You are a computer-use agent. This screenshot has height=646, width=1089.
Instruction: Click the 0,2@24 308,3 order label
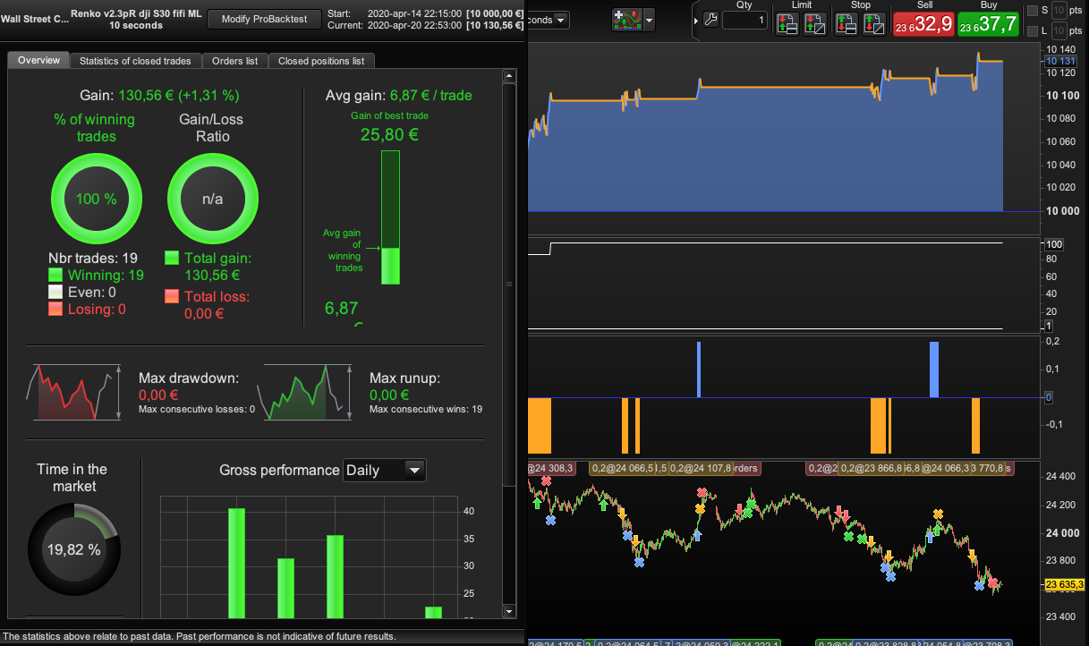(x=553, y=468)
